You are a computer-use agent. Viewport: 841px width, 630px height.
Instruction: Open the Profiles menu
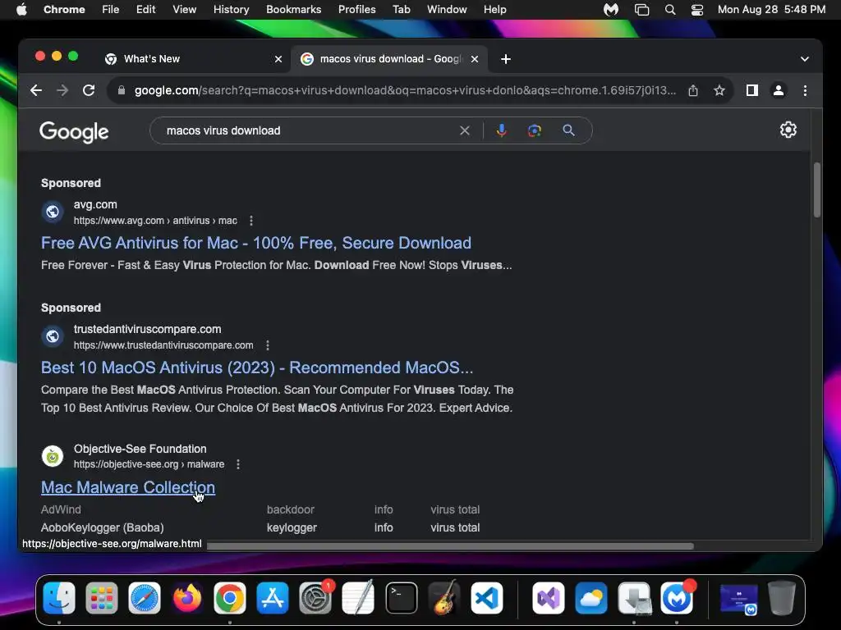356,10
